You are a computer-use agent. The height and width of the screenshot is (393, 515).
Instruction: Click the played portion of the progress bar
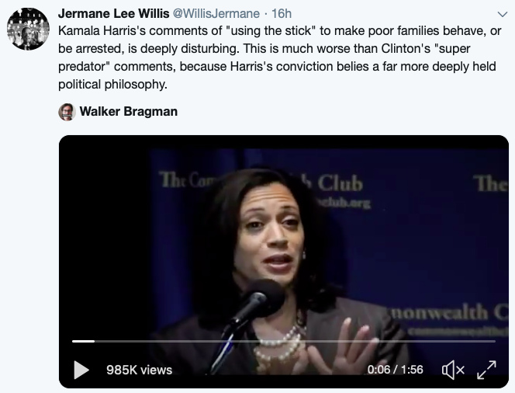tap(84, 342)
